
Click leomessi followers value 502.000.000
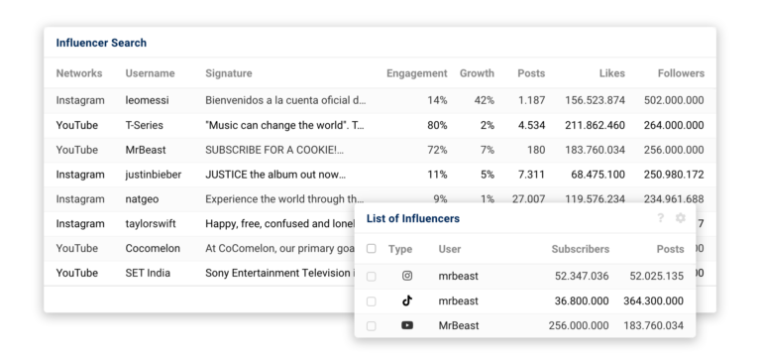click(674, 100)
